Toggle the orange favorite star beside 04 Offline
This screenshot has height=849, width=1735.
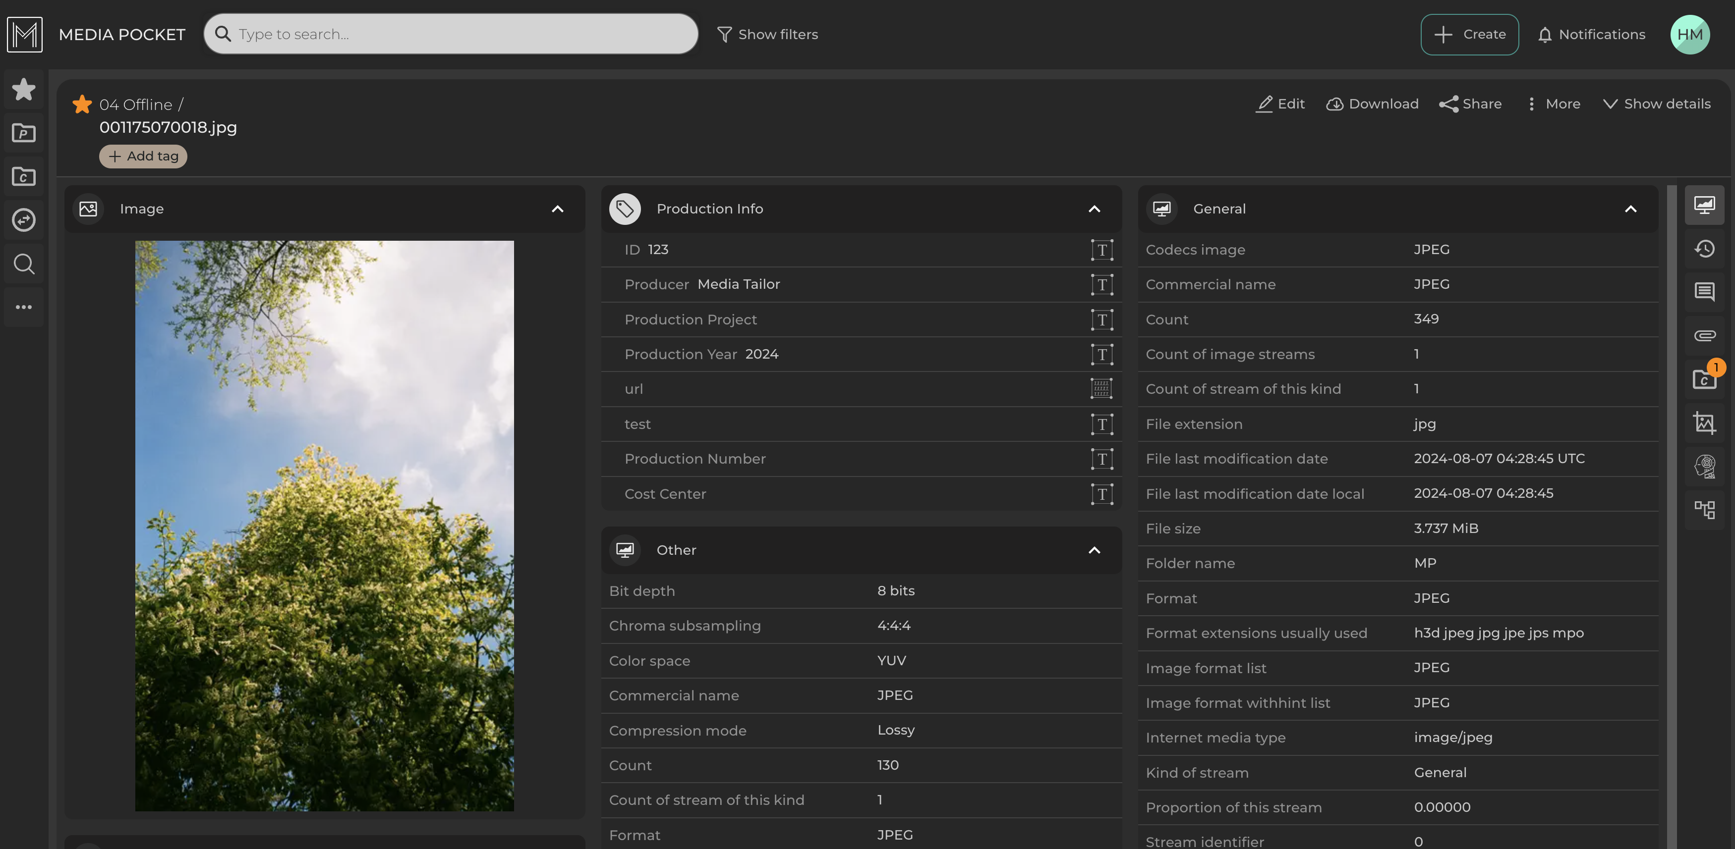click(x=82, y=105)
